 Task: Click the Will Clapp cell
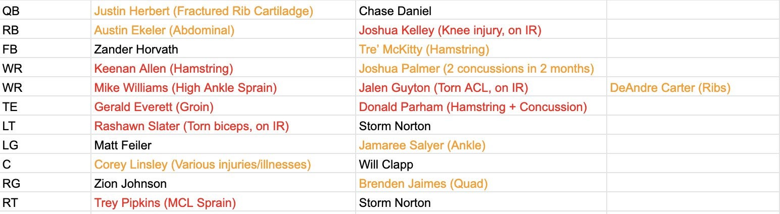[x=386, y=165]
